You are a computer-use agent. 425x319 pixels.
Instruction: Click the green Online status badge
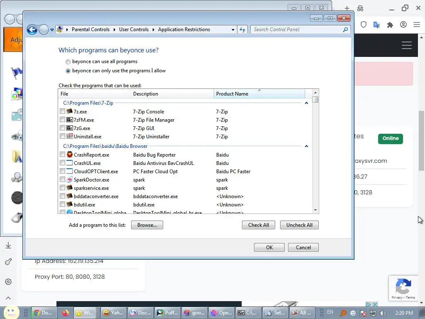click(390, 138)
